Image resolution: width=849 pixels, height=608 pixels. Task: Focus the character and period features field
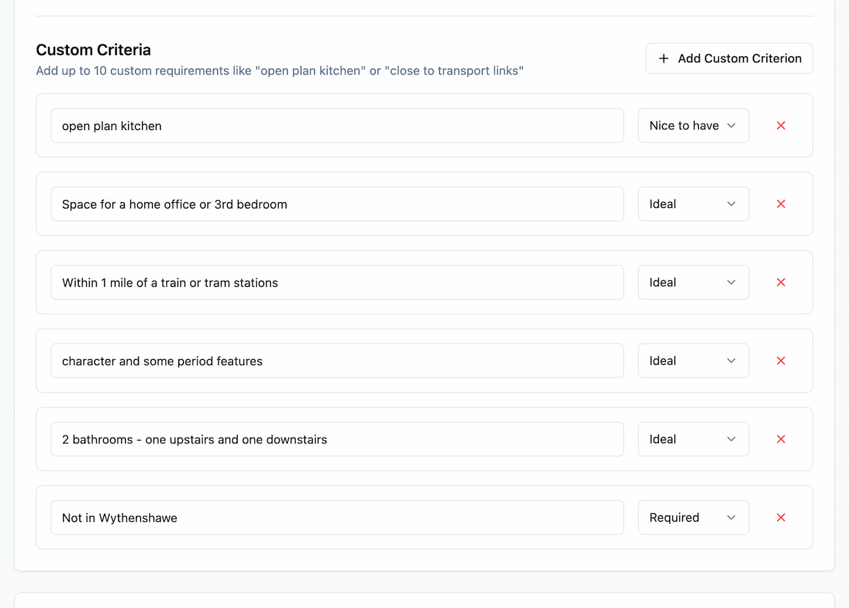pyautogui.click(x=337, y=361)
